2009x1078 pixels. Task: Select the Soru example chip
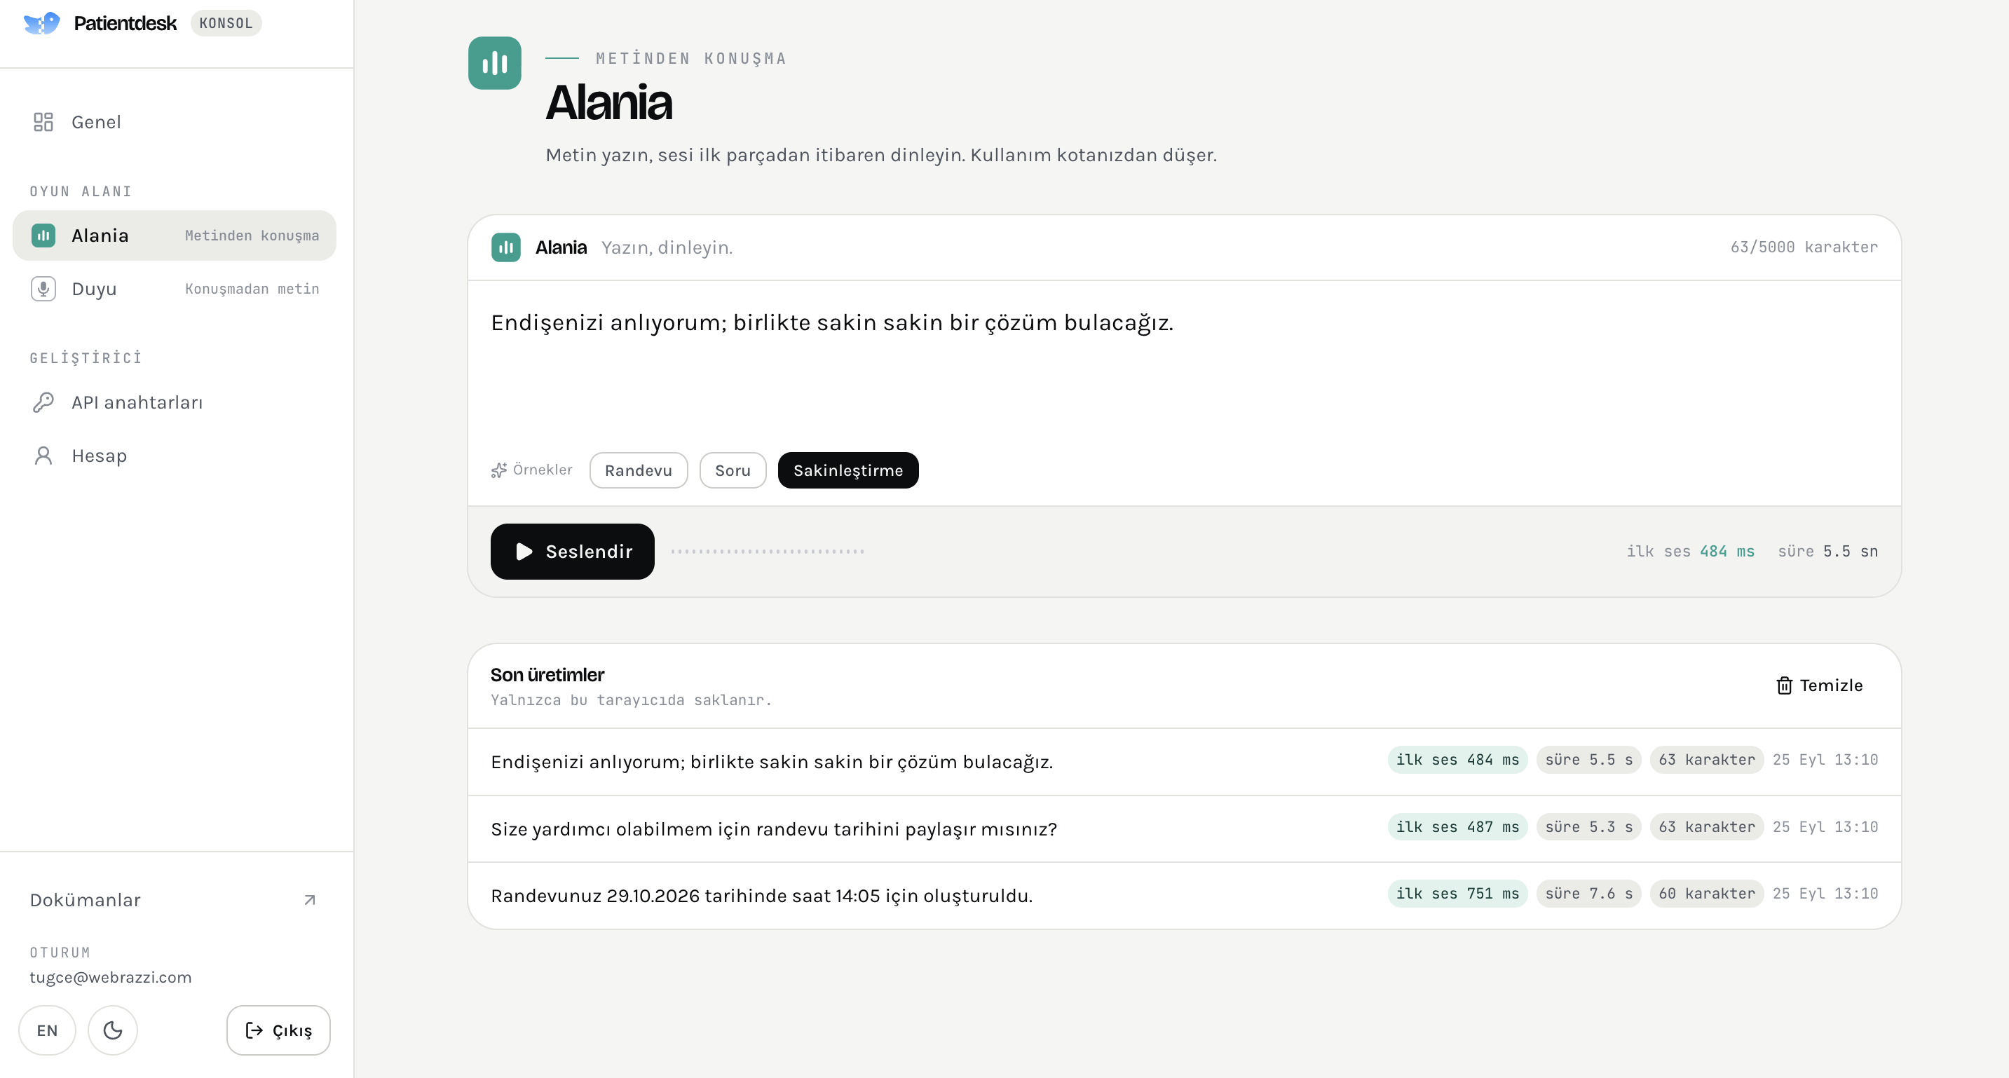pyautogui.click(x=733, y=470)
